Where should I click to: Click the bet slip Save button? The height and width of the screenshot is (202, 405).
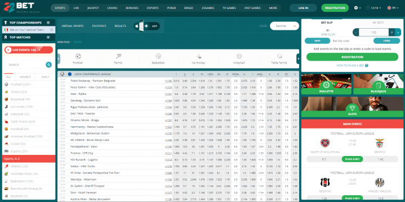[x=317, y=41]
